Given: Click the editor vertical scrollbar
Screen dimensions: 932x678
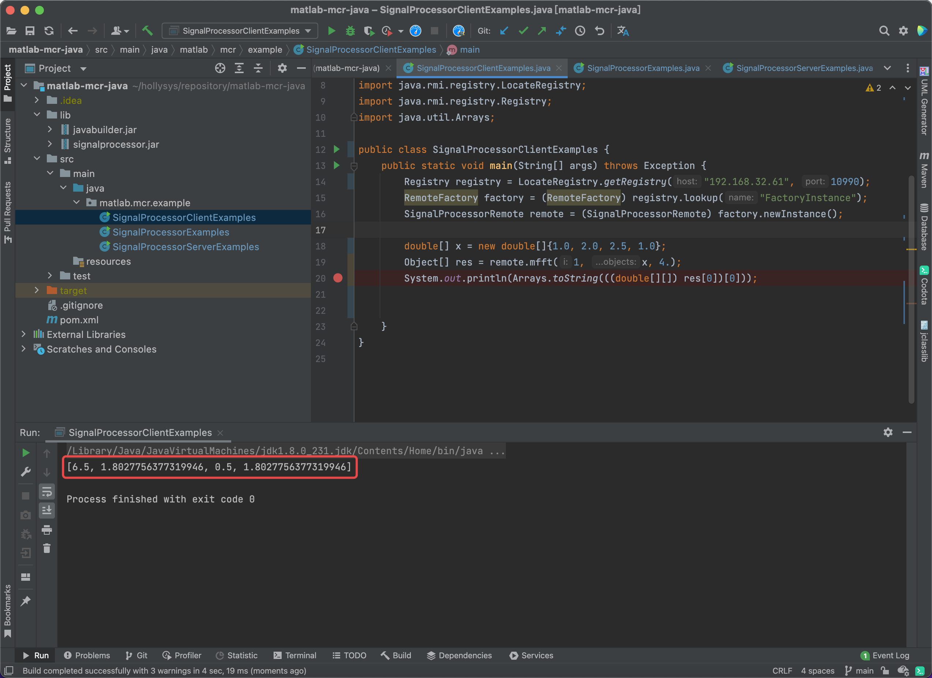Looking at the screenshot, I should pos(912,290).
